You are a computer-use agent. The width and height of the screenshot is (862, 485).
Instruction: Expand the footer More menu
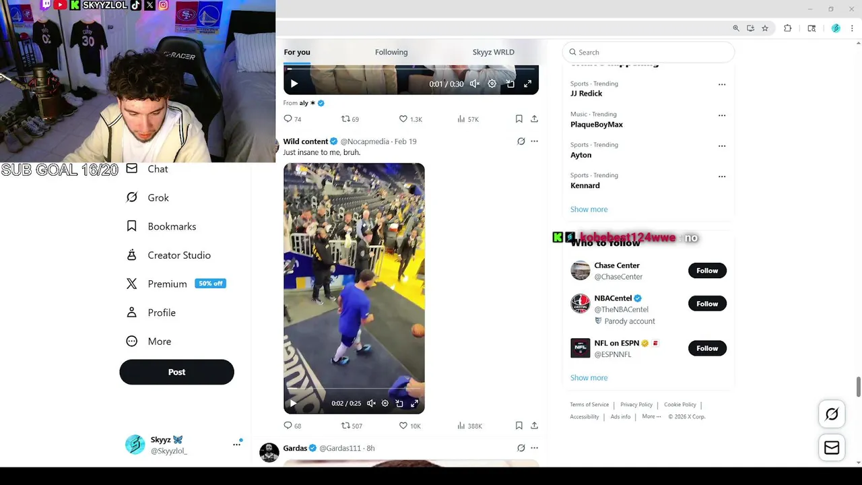point(651,416)
